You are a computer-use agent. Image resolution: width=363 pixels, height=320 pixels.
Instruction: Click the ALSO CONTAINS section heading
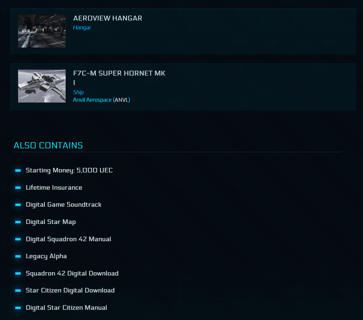click(x=48, y=145)
